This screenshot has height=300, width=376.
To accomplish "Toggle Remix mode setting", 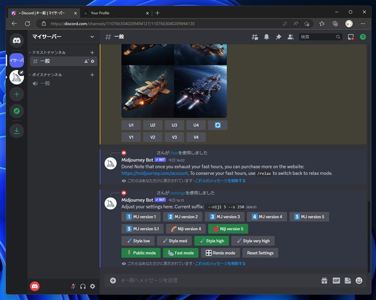I will 221,253.
